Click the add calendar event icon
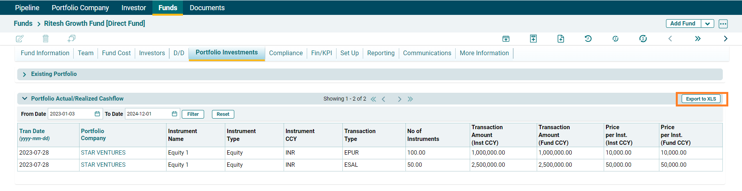Image resolution: width=742 pixels, height=191 pixels. (x=506, y=38)
